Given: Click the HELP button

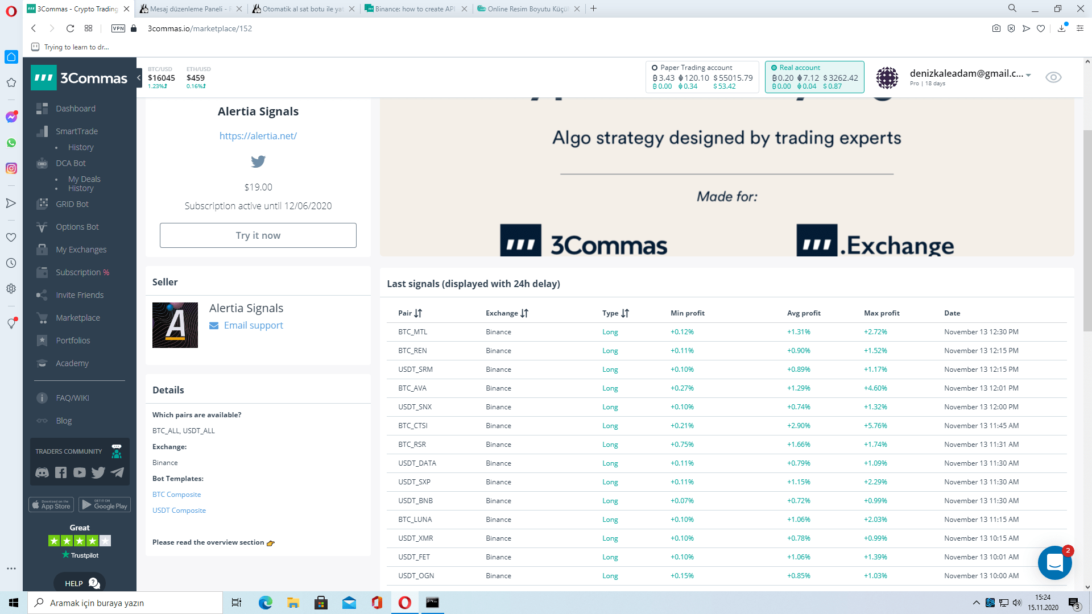Looking at the screenshot, I should pyautogui.click(x=80, y=583).
